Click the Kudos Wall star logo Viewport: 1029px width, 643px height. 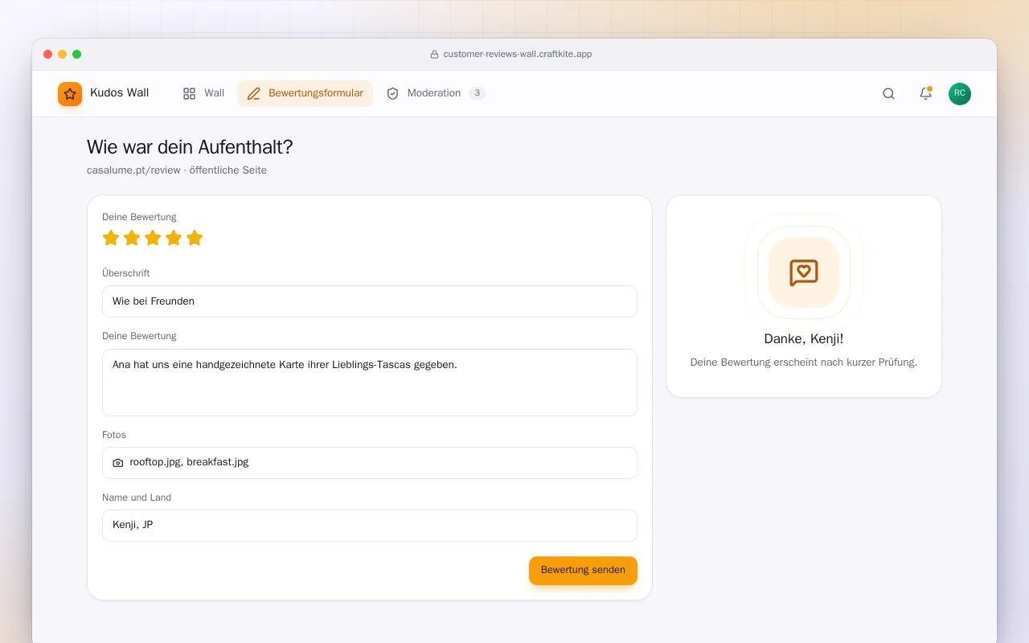pos(70,94)
